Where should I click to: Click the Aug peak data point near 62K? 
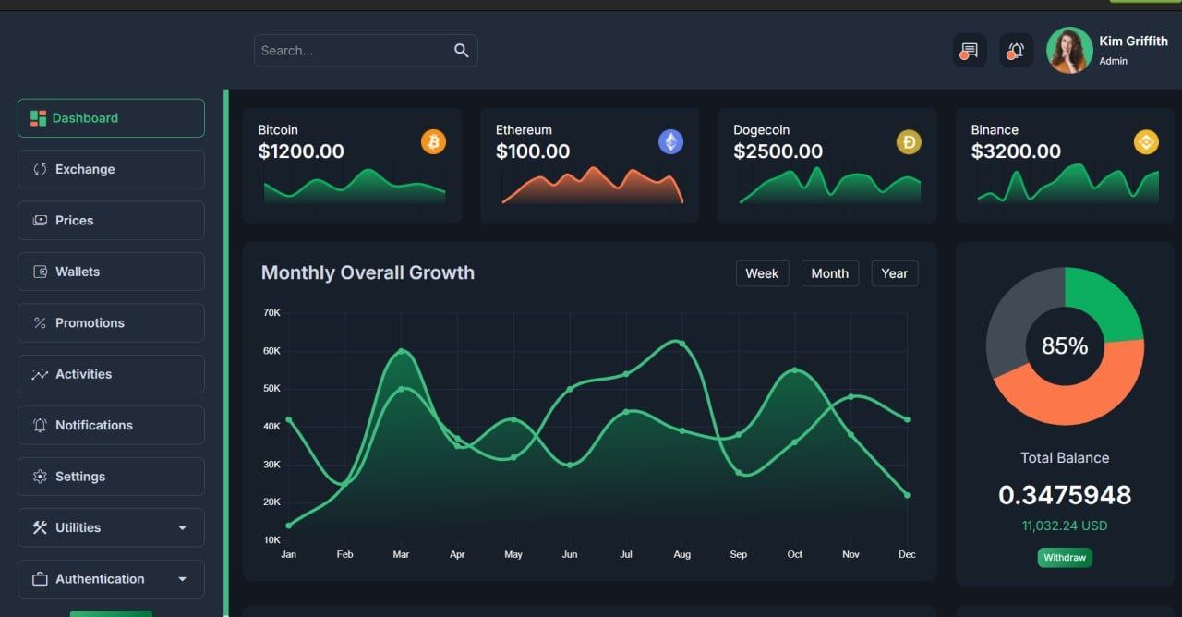point(681,343)
